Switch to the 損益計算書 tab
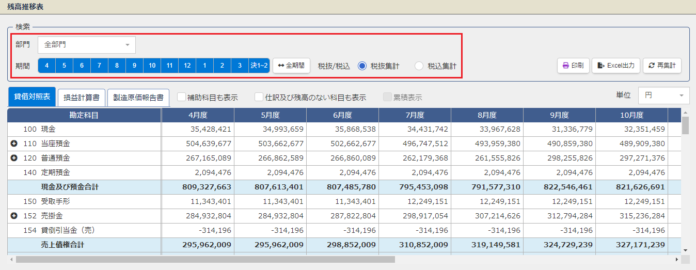696x270 pixels. pos(82,97)
